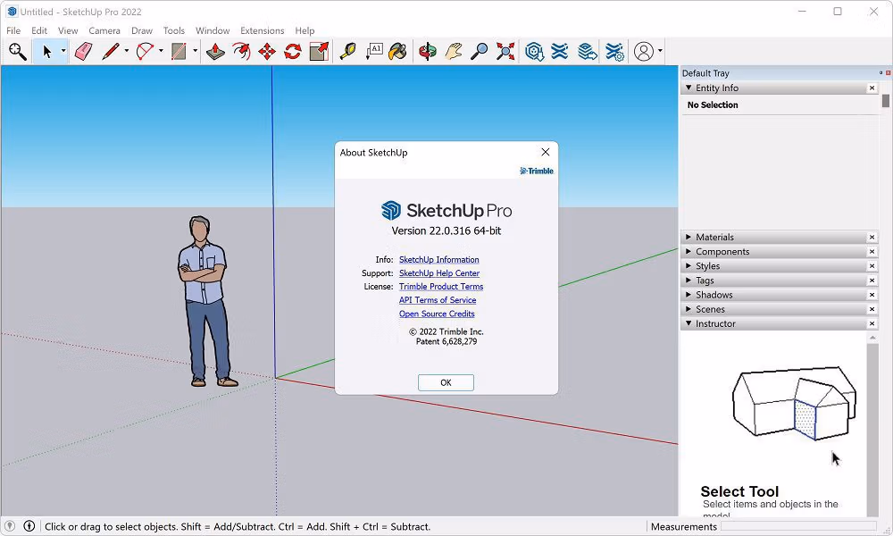The width and height of the screenshot is (893, 536).
Task: Activate the Push/Pull tool
Action: (x=215, y=52)
